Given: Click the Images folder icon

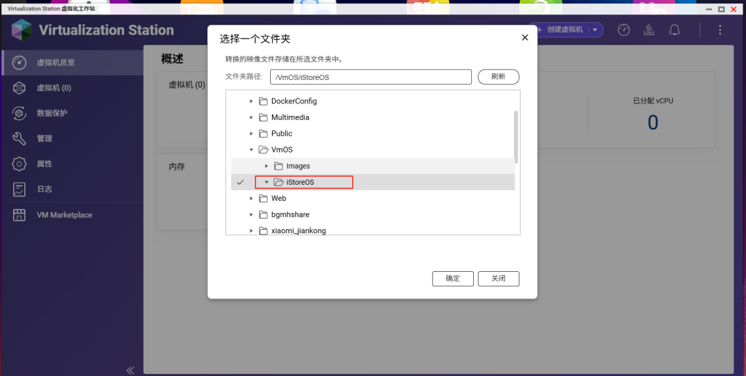Looking at the screenshot, I should click(278, 166).
